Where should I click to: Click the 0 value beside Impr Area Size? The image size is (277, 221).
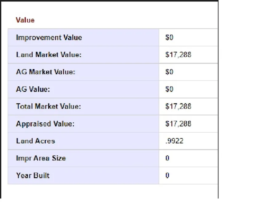tap(167, 158)
